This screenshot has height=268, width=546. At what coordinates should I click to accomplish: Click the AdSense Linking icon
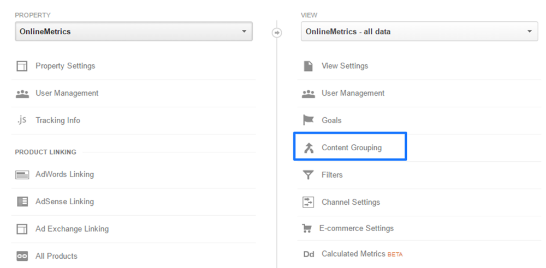(x=22, y=202)
